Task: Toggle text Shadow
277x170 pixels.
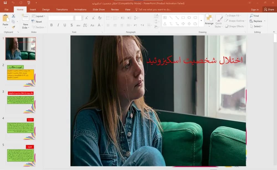Action: (71, 25)
